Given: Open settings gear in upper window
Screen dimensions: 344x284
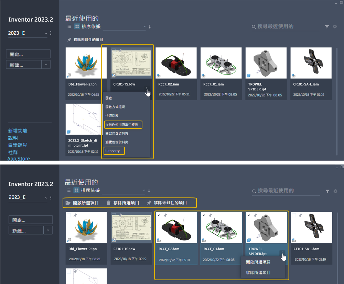Looking at the screenshot, I should tap(335, 26).
